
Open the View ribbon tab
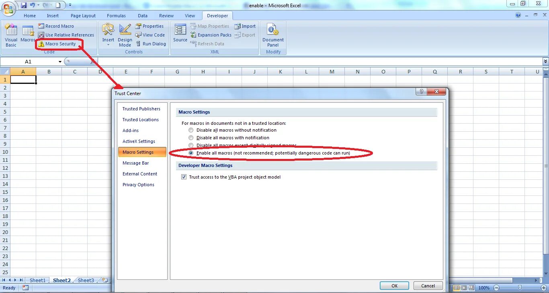pyautogui.click(x=190, y=16)
